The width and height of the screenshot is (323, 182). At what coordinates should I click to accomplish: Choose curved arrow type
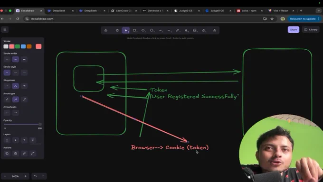click(x=16, y=100)
